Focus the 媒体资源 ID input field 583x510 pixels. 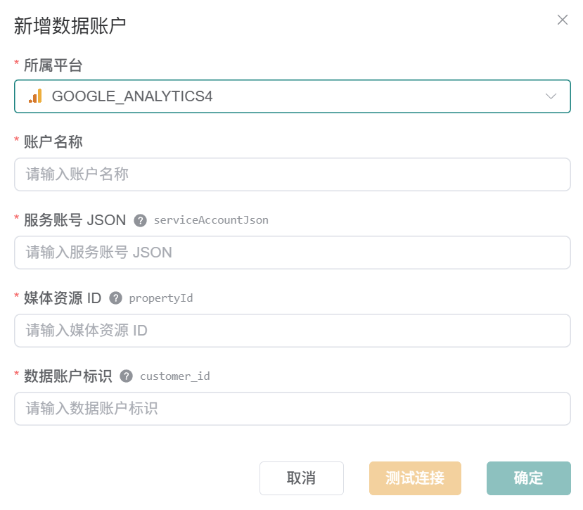293,331
